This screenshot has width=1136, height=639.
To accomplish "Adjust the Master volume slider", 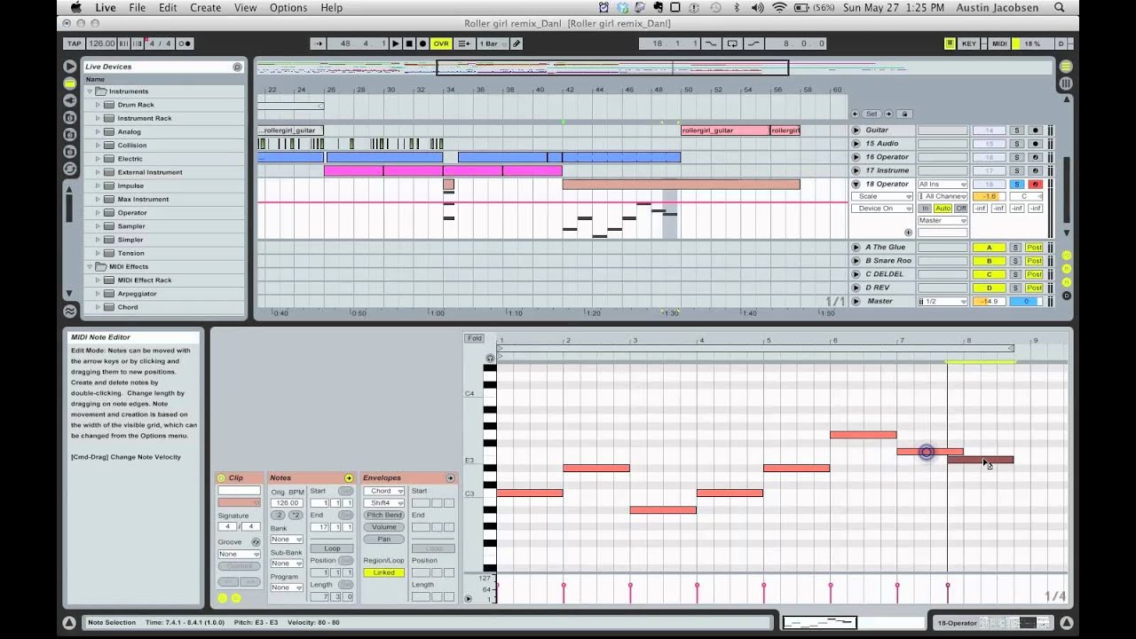I will (989, 302).
